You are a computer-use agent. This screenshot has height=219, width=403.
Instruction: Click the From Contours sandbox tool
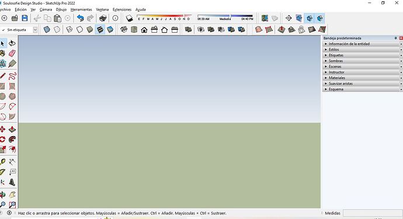[x=259, y=30]
